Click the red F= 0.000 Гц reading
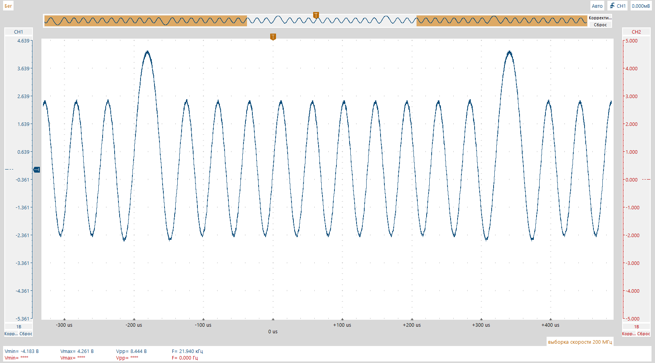This screenshot has height=363, width=655. coord(185,358)
